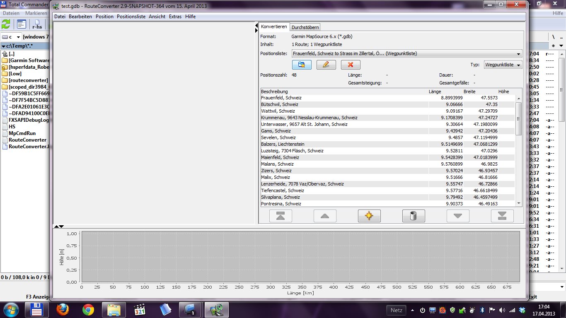Open the Positionsliste dropdown

(518, 54)
